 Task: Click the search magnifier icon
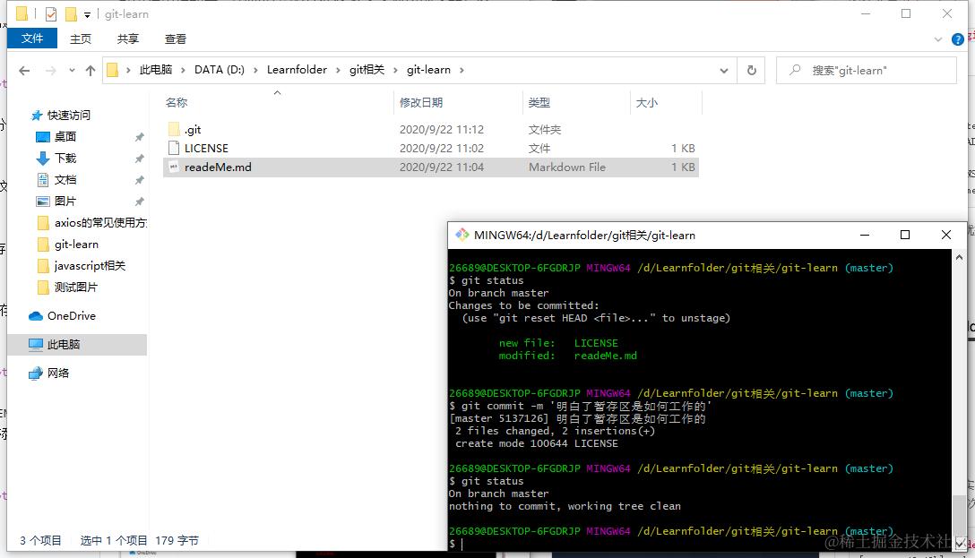click(x=795, y=70)
